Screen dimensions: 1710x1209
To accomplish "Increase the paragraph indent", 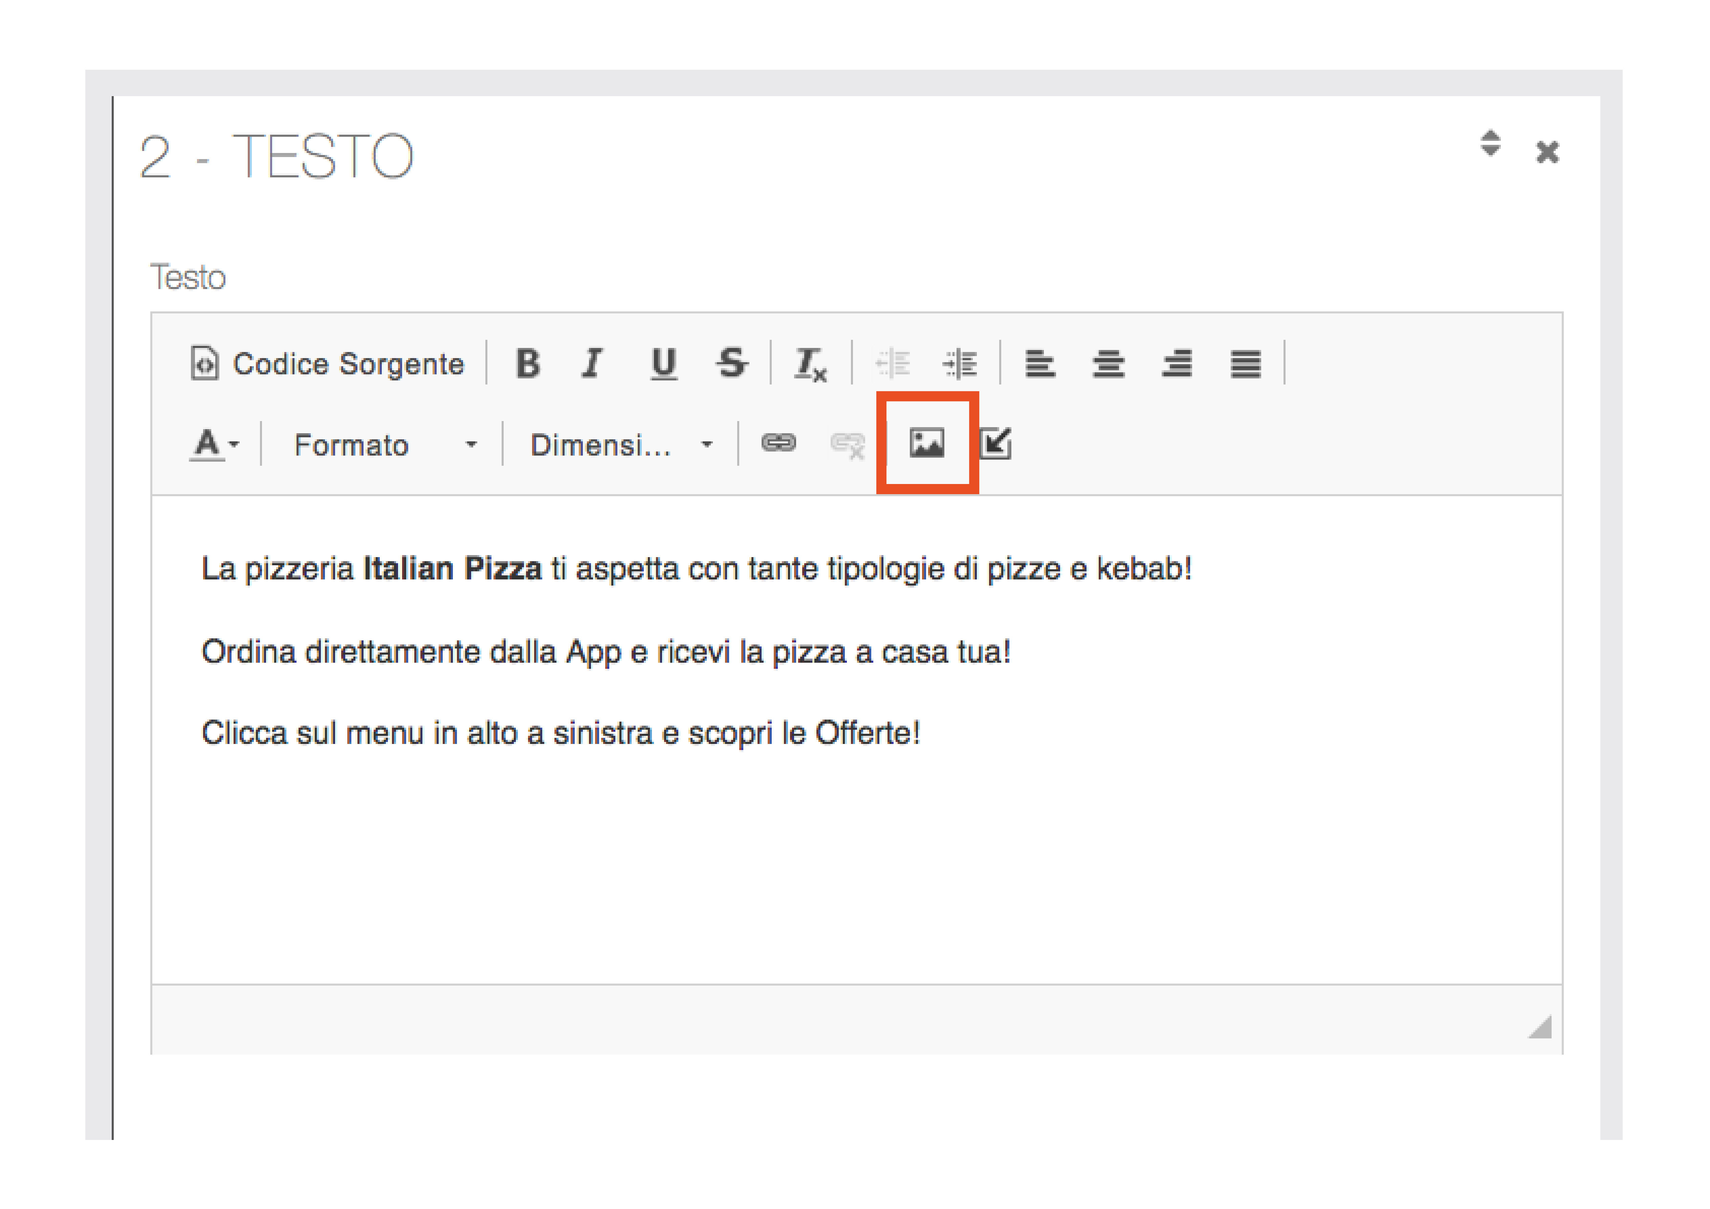I will pos(960,364).
